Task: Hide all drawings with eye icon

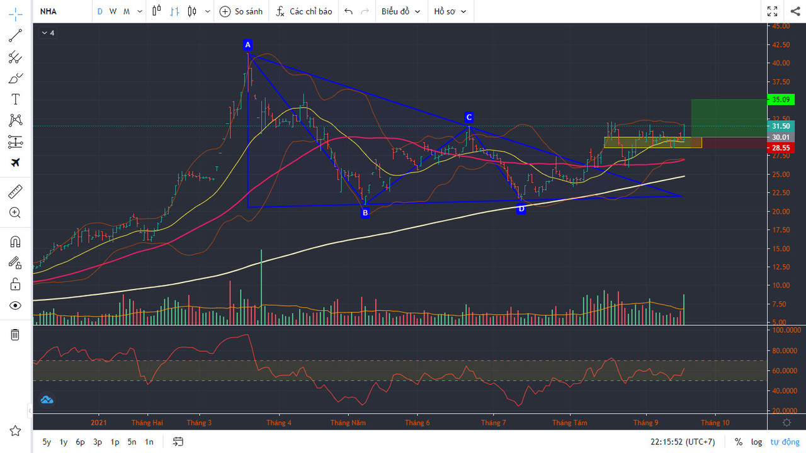Action: coord(15,306)
